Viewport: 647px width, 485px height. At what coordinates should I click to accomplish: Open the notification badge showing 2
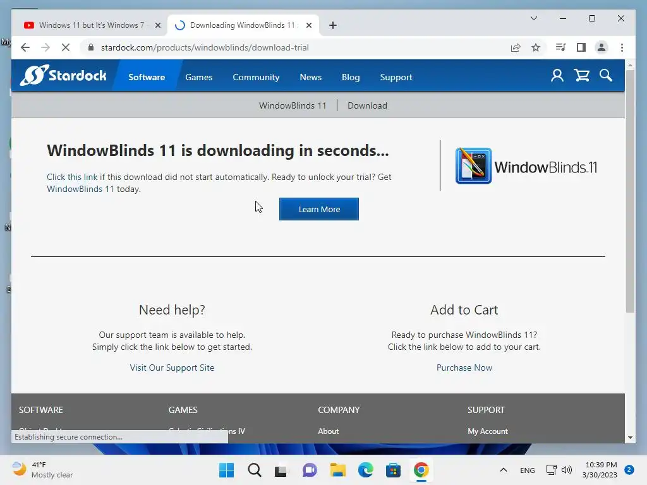tap(629, 469)
